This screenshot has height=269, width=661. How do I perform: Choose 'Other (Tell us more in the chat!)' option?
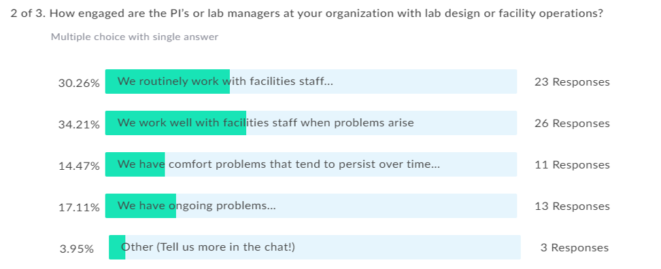pos(314,247)
